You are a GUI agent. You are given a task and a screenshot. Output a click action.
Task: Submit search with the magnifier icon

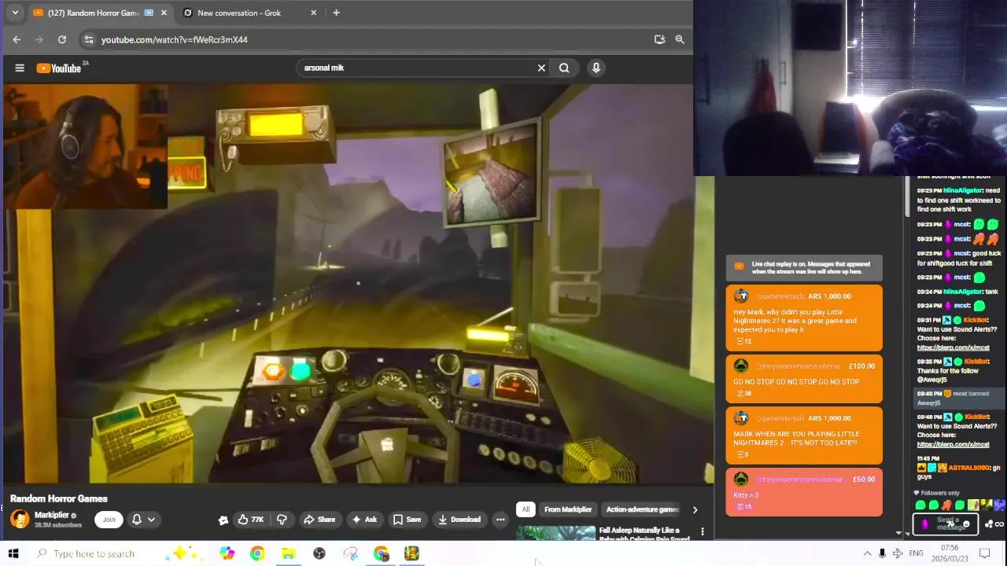564,68
